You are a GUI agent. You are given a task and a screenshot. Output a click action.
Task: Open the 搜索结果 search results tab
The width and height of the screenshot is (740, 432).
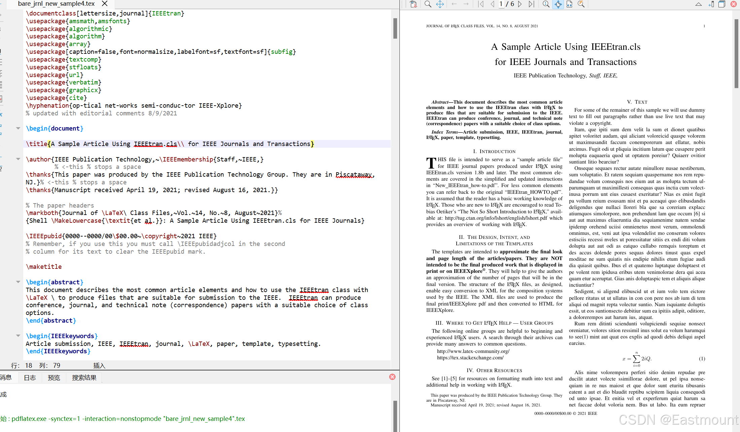point(84,377)
